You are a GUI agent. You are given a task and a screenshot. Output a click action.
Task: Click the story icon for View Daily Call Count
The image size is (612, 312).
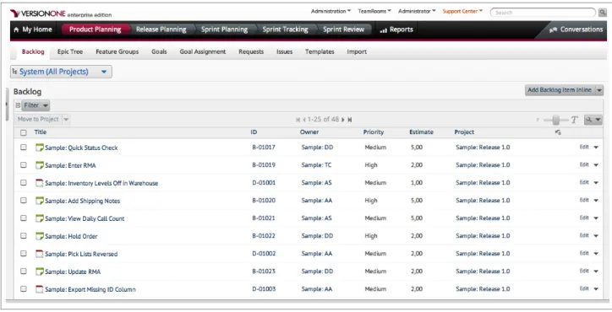click(40, 218)
